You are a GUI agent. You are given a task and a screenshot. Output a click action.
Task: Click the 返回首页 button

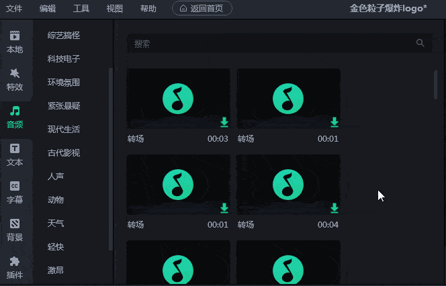click(x=202, y=8)
